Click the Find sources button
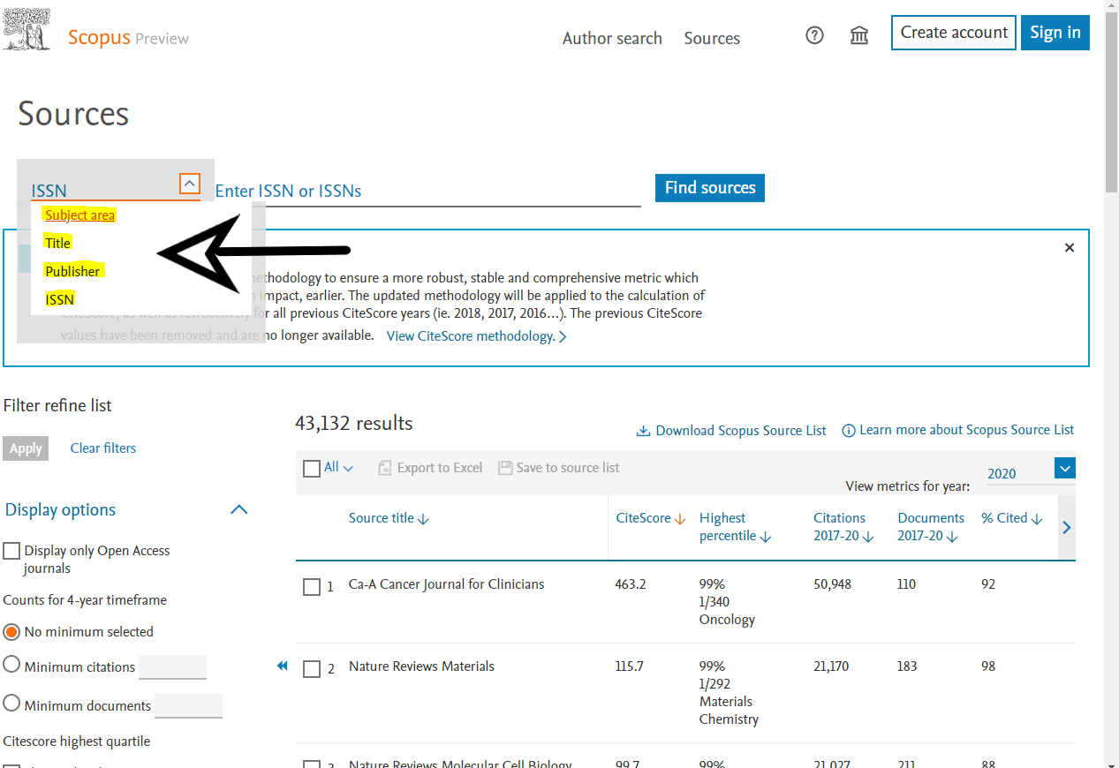Viewport: 1119px width, 768px height. [710, 187]
